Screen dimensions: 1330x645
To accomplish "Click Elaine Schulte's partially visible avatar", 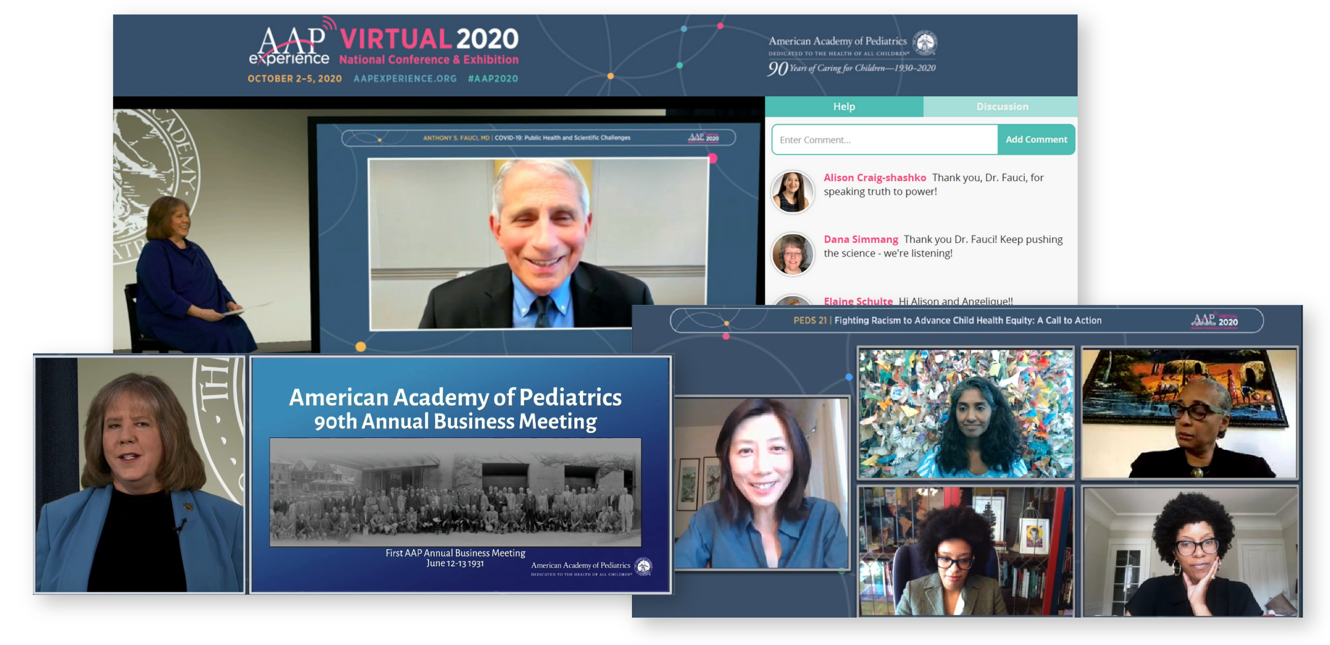I will tap(792, 300).
